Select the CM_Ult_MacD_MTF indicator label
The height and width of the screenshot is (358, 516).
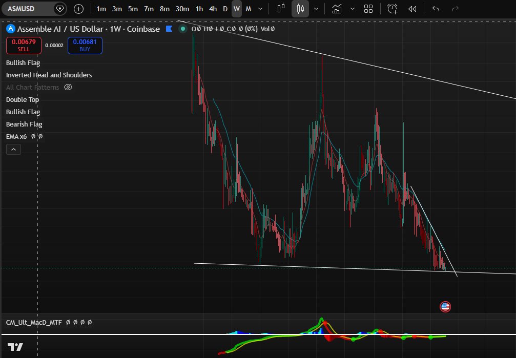pos(34,323)
